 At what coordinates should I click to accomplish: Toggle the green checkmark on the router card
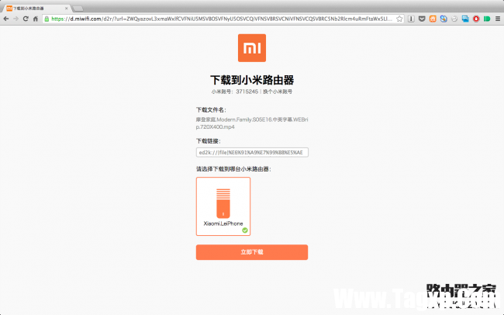coord(245,230)
